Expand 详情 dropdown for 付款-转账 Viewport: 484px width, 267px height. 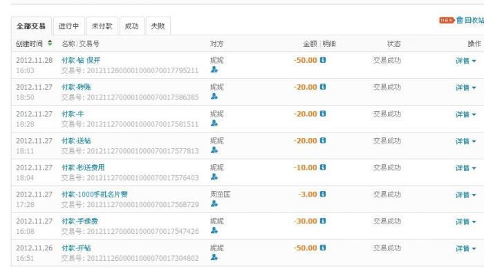click(466, 88)
